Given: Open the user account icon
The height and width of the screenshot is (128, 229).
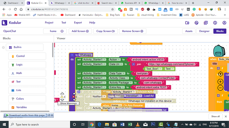Looking at the screenshot, I should tap(224, 23).
